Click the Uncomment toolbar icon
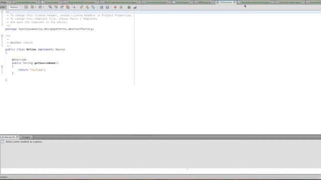 [135, 7]
